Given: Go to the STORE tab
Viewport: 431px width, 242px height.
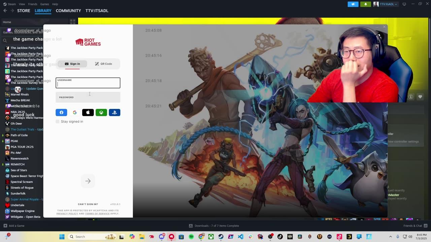Looking at the screenshot, I should [24, 11].
